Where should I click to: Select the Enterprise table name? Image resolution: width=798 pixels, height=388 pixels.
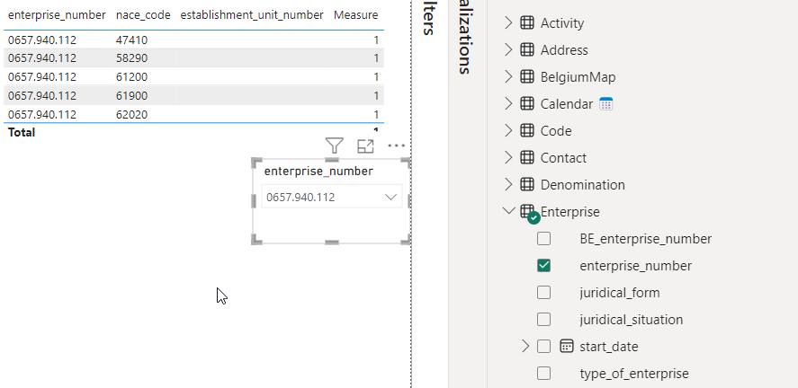[x=570, y=211]
